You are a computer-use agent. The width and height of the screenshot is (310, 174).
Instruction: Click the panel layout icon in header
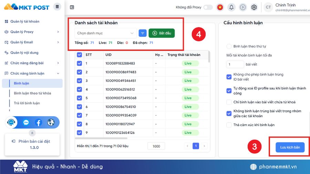tap(72, 7)
